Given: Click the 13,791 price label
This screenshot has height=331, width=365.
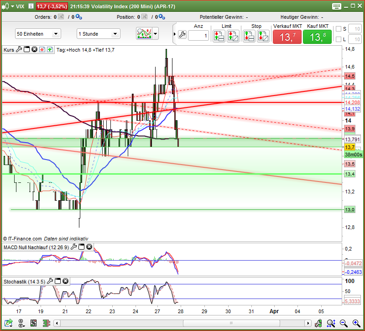Looking at the screenshot, I should 352,139.
